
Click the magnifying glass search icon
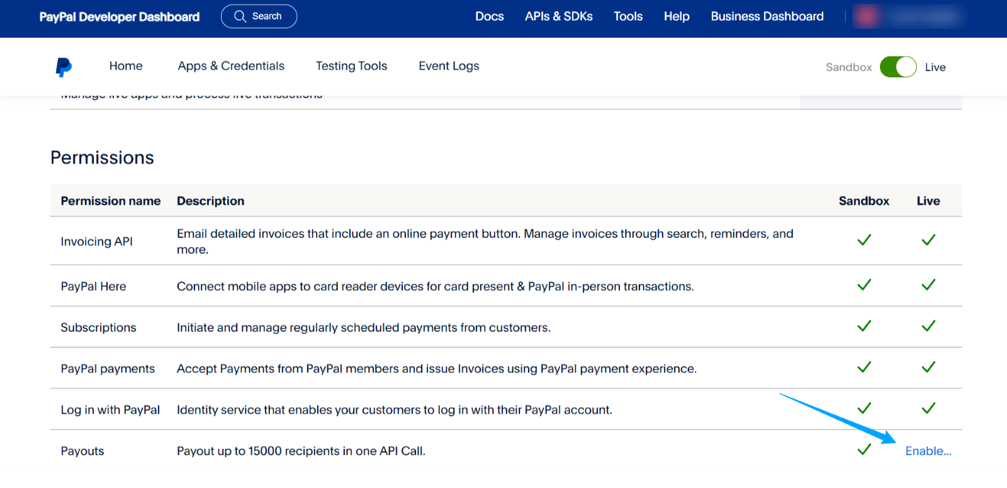(x=240, y=16)
